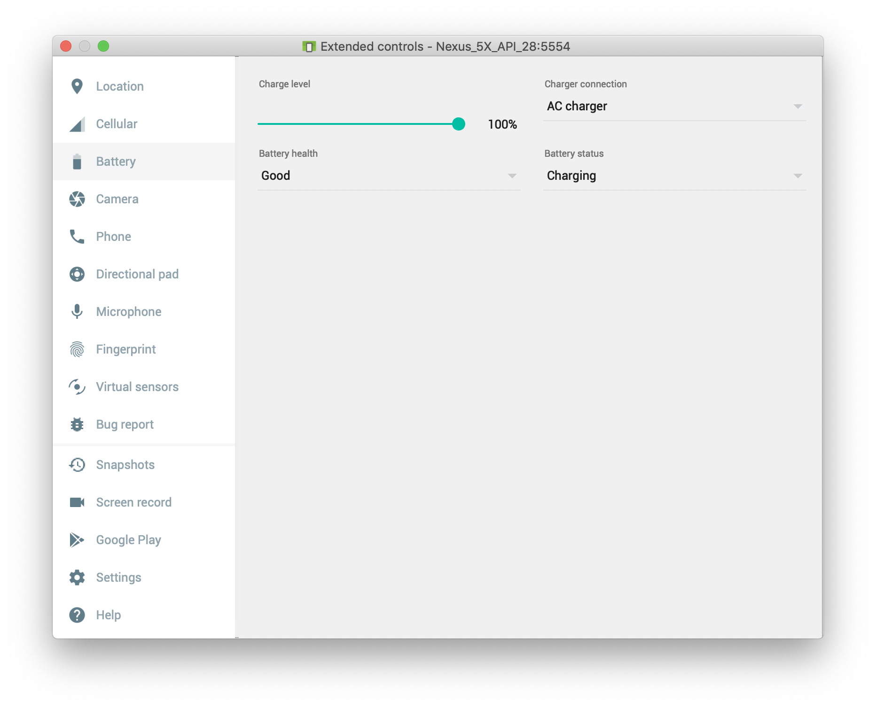Click the Charge level slider handle

459,124
